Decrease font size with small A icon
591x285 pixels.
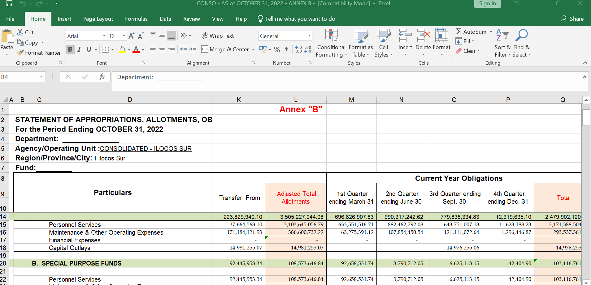tap(141, 36)
